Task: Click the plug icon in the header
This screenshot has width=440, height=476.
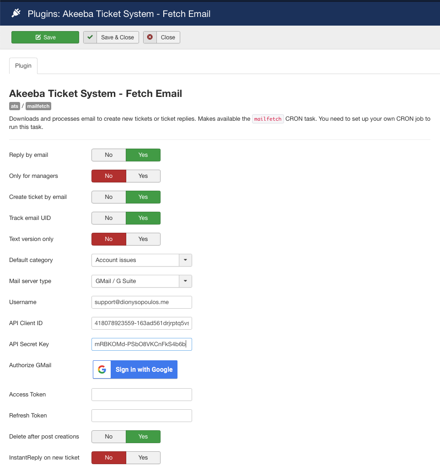Action: [16, 13]
